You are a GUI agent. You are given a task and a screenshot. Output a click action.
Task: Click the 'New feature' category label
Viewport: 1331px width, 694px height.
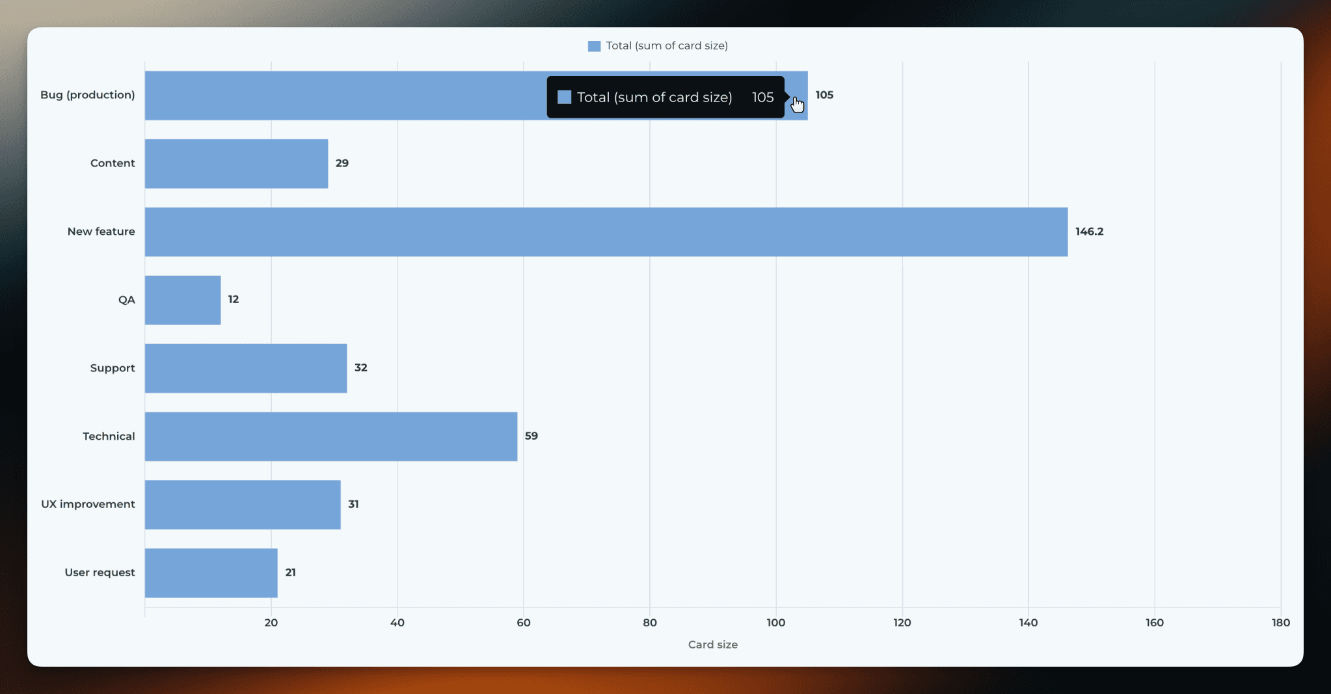click(x=101, y=232)
